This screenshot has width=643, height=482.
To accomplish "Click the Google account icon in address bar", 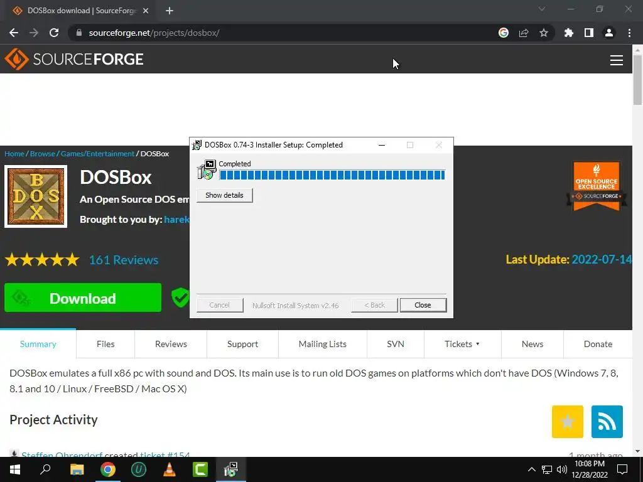I will 504,33.
